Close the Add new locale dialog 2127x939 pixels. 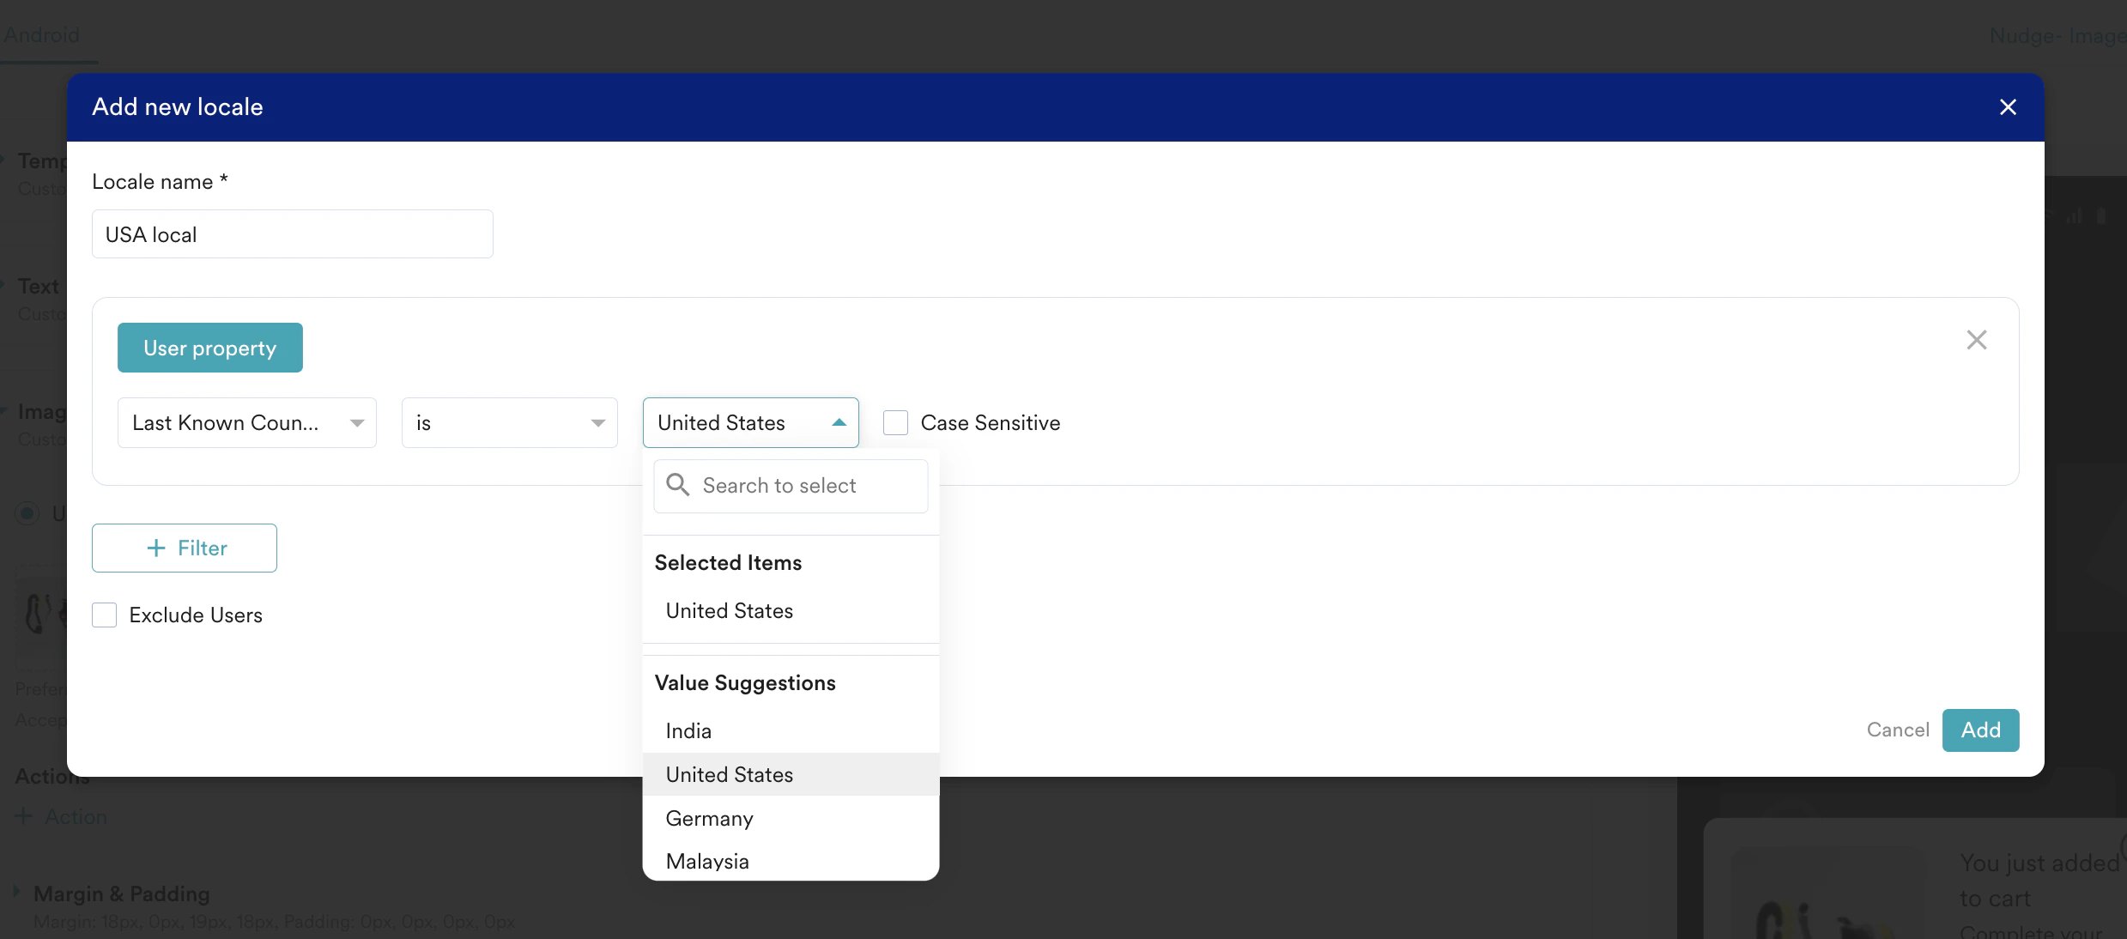pyautogui.click(x=2007, y=107)
